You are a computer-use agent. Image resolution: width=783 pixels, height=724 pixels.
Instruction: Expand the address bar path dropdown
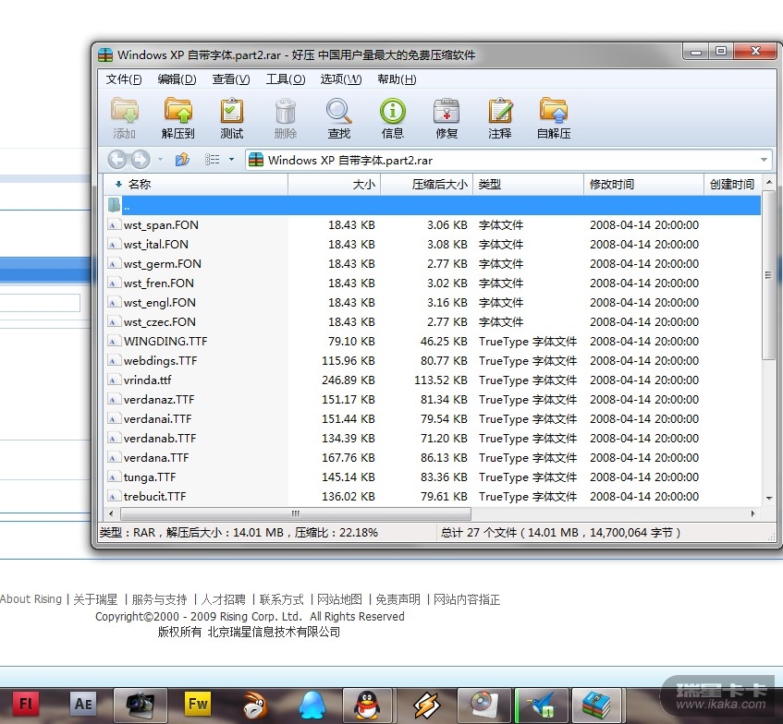pyautogui.click(x=764, y=160)
